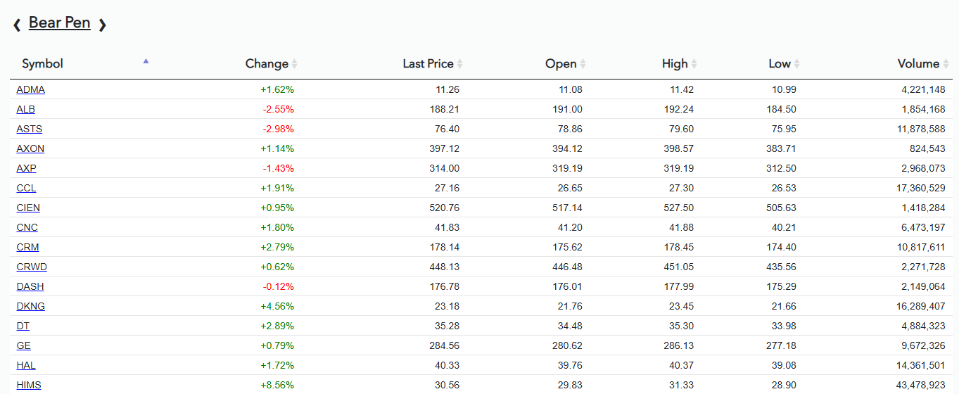Sort table by Low column
The width and height of the screenshot is (959, 394).
point(780,64)
